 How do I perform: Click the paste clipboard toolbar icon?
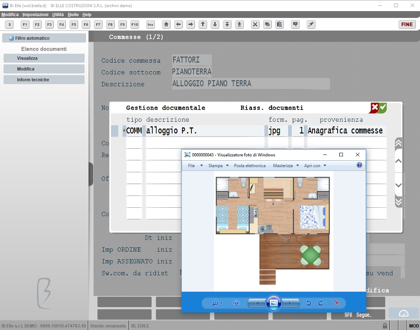(x=279, y=25)
